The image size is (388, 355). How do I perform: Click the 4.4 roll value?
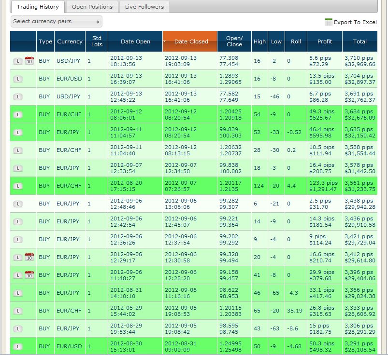click(x=291, y=186)
